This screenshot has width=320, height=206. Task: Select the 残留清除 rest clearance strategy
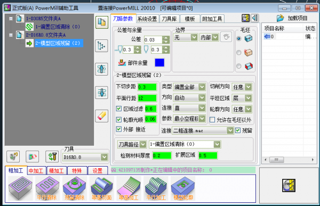(x=75, y=188)
